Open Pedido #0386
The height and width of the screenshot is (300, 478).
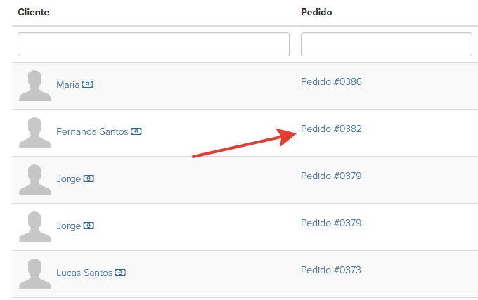tap(331, 82)
